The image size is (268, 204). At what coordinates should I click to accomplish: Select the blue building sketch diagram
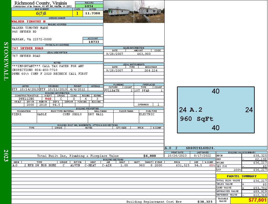216,110
